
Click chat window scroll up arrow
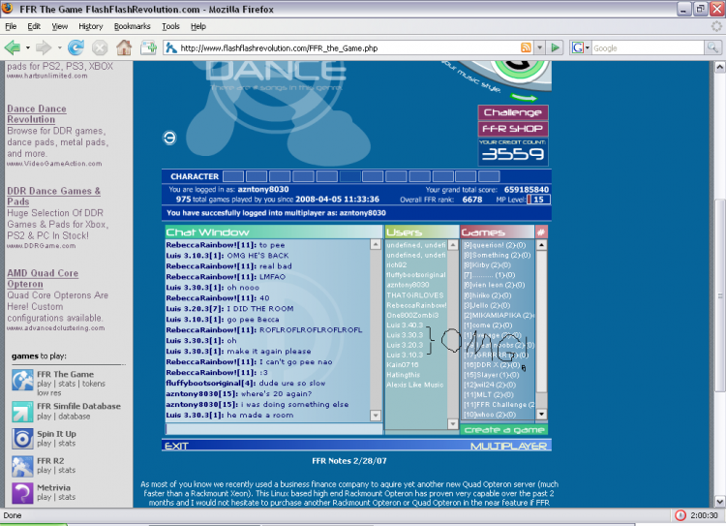[x=376, y=245]
